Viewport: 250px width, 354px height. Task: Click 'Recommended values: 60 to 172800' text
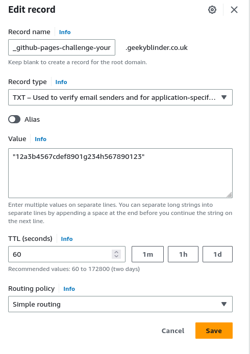pyautogui.click(x=74, y=269)
